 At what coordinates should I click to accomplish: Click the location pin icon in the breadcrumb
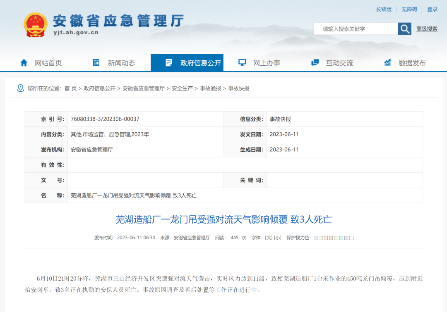point(19,88)
